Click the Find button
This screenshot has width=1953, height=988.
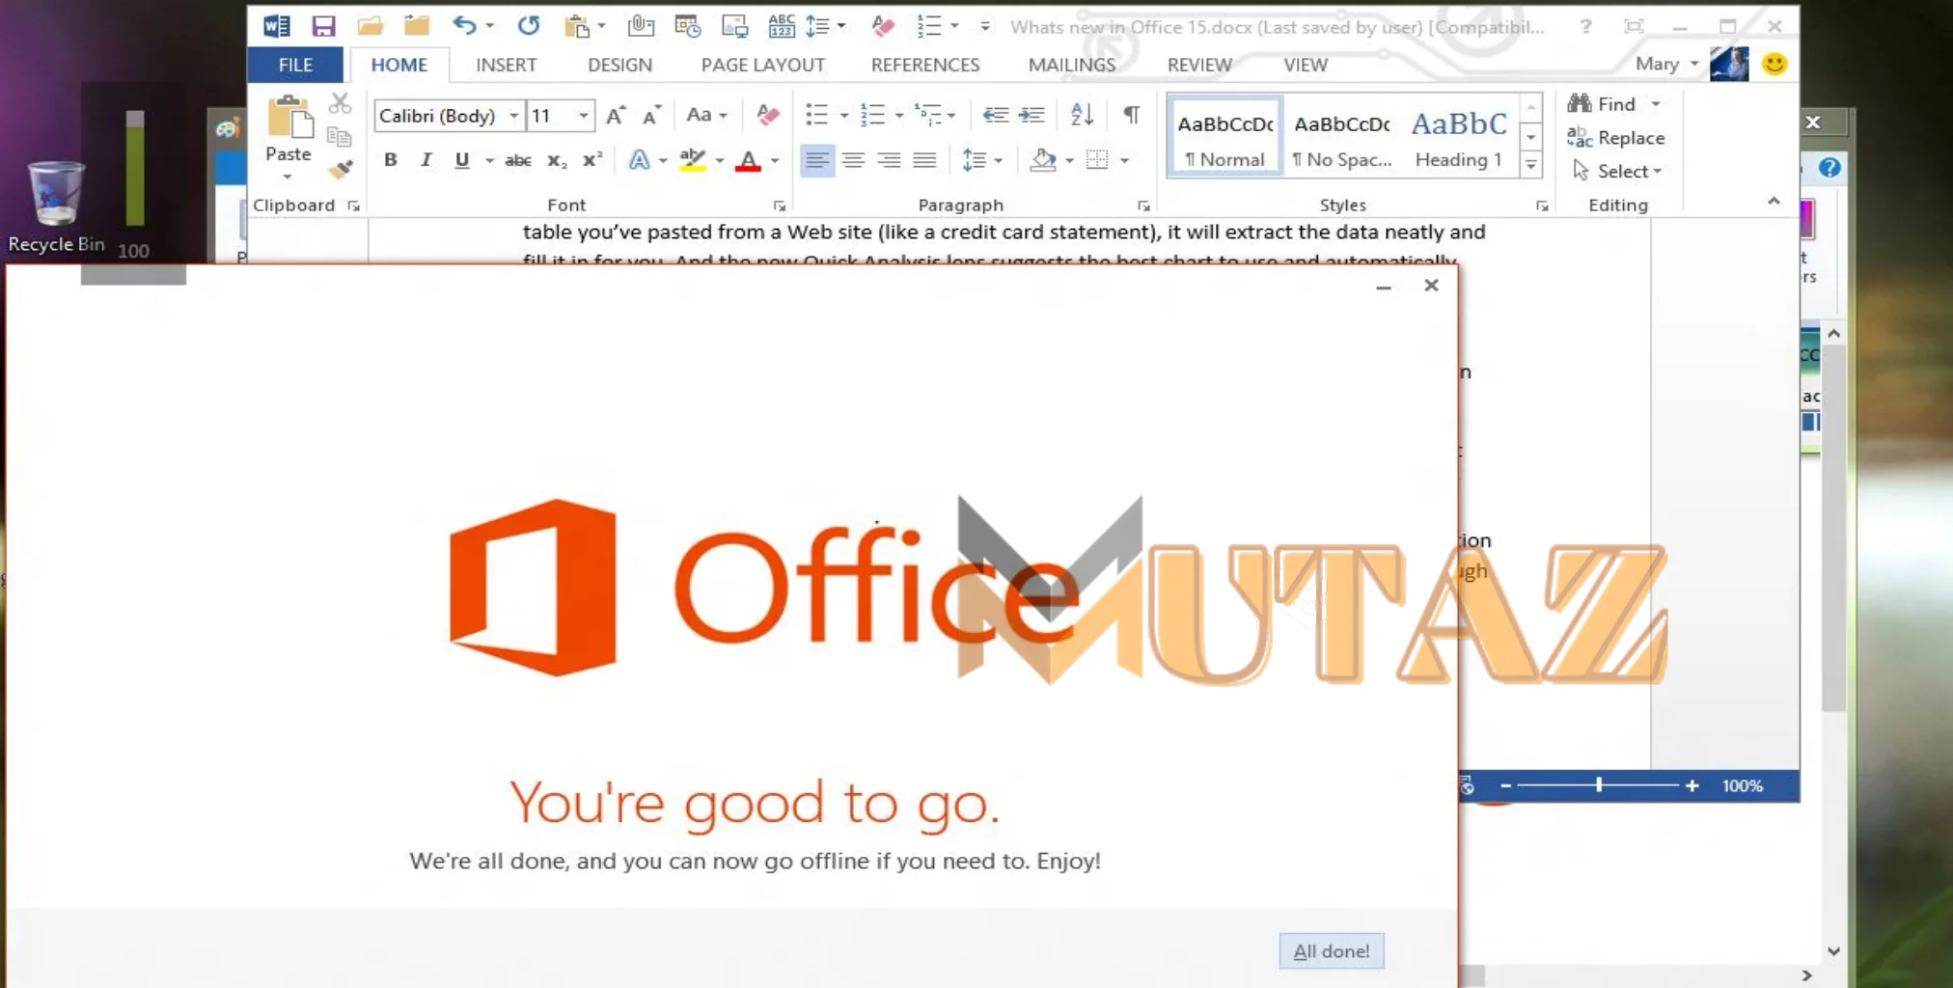click(1602, 103)
